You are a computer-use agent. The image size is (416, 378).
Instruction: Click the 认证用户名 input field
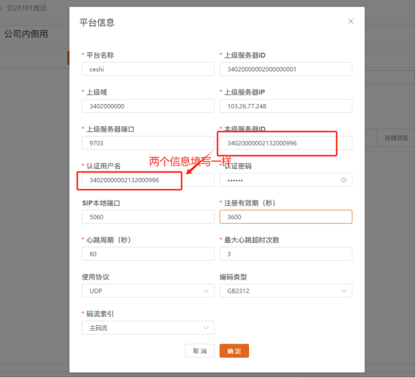(x=148, y=180)
